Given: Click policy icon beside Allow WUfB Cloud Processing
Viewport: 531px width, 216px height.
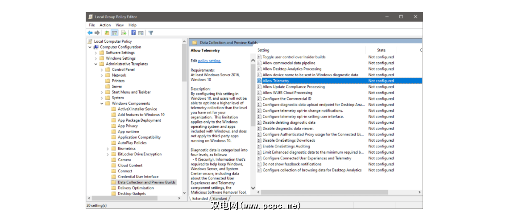Looking at the screenshot, I should [x=259, y=93].
